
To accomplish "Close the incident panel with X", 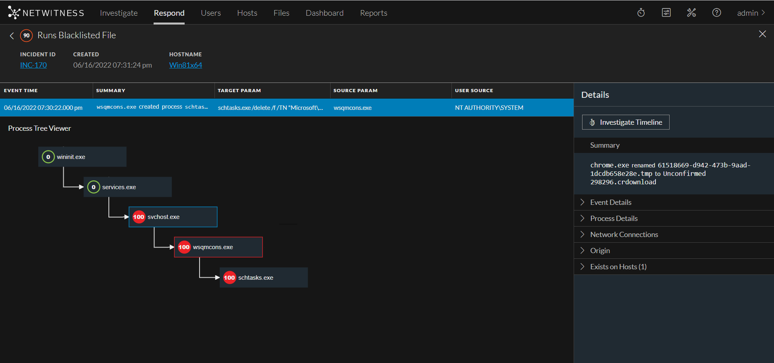I will point(762,34).
